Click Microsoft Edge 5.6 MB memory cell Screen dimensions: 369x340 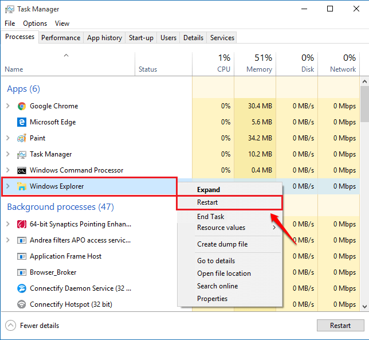pos(255,122)
